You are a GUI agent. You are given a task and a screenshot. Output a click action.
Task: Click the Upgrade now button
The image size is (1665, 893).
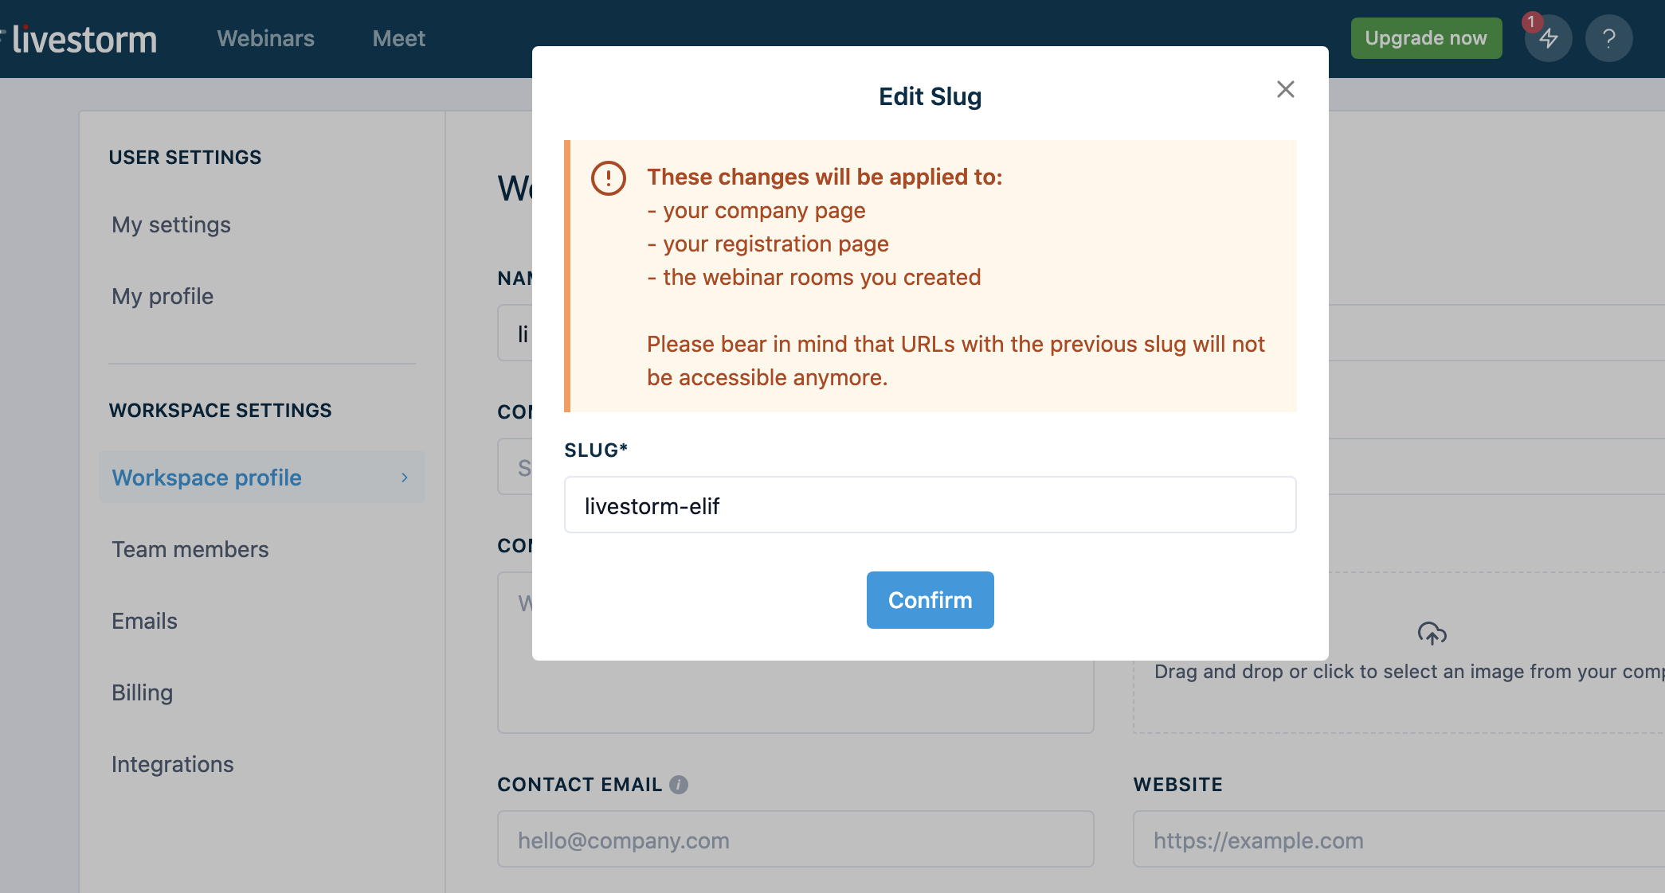(x=1426, y=38)
